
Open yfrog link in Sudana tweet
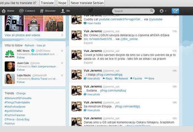click(113, 91)
